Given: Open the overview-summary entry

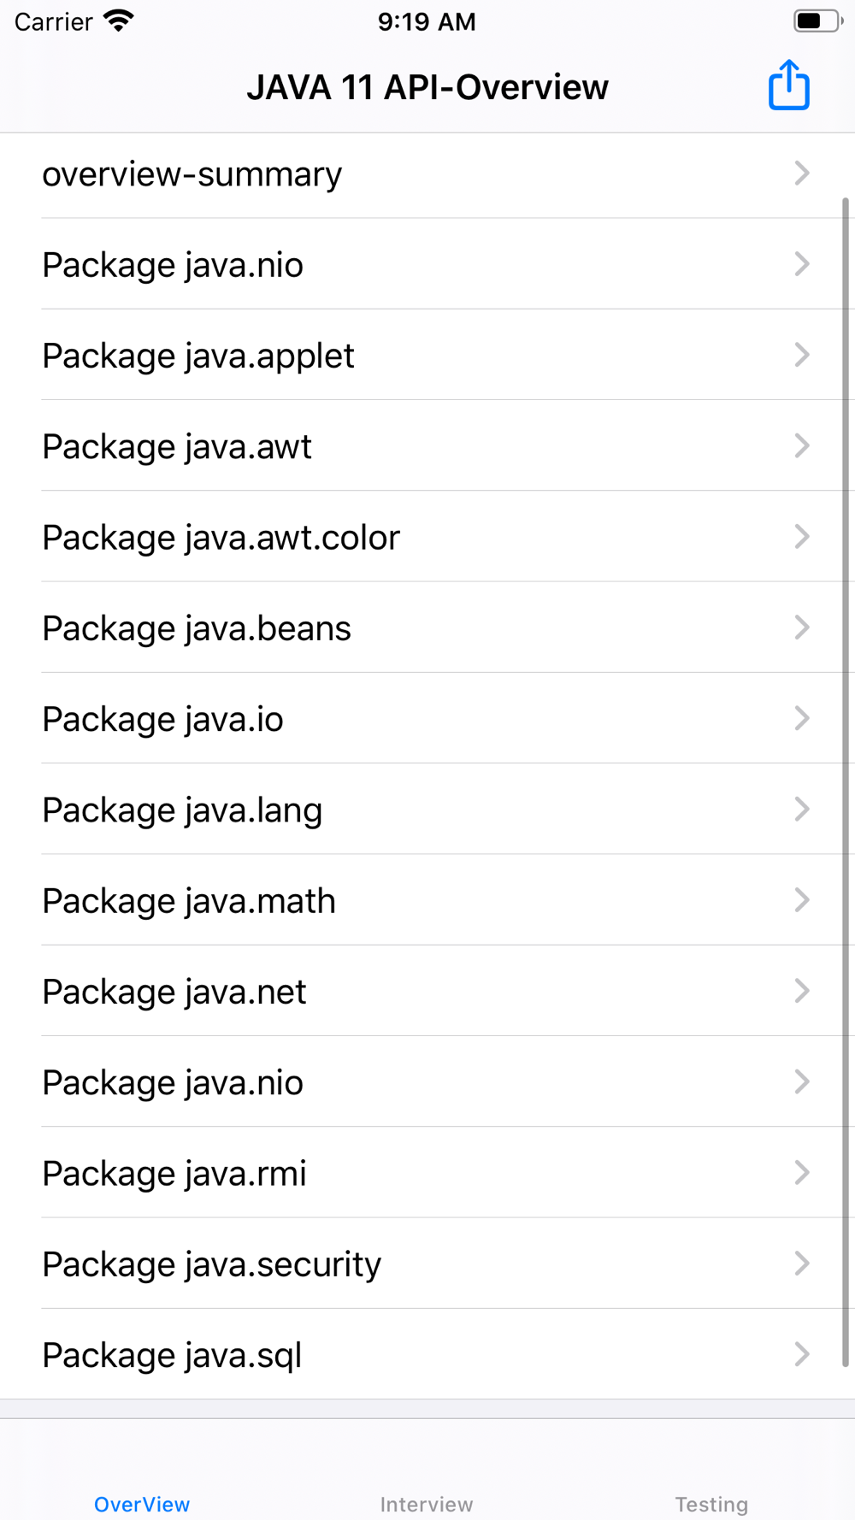Looking at the screenshot, I should pos(427,174).
